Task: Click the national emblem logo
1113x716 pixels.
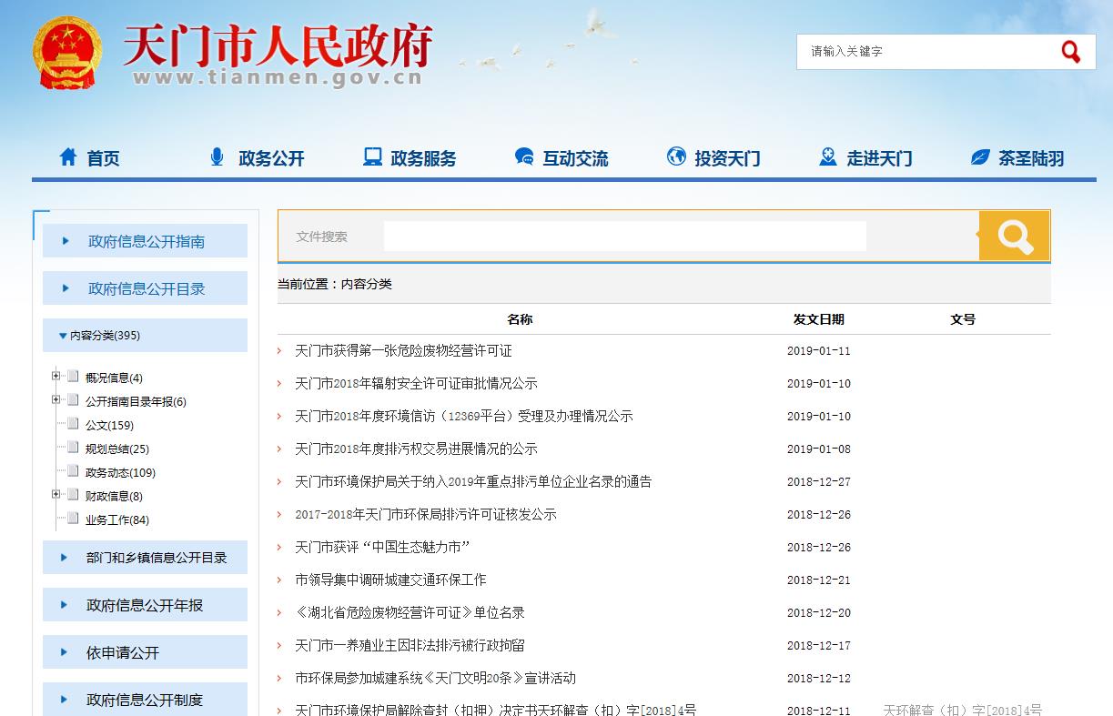Action: (66, 51)
